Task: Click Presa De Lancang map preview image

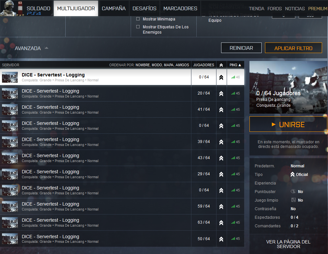Action: [288, 87]
